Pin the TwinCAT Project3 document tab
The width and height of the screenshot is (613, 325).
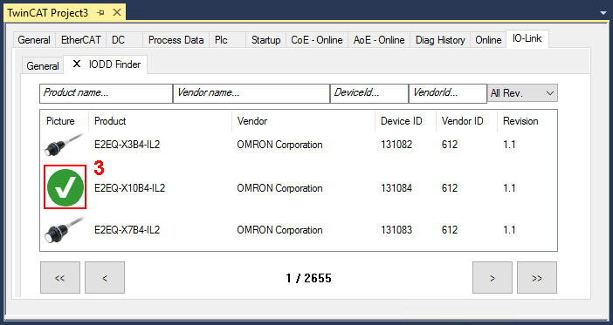pos(101,12)
